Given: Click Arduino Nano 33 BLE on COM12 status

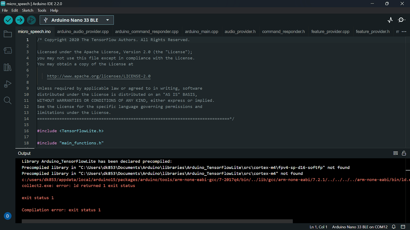Looking at the screenshot, I should (x=360, y=227).
